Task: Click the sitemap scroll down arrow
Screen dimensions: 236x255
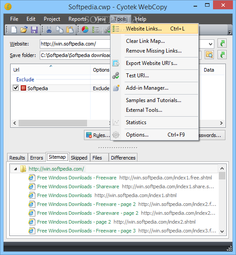Action: (x=222, y=231)
